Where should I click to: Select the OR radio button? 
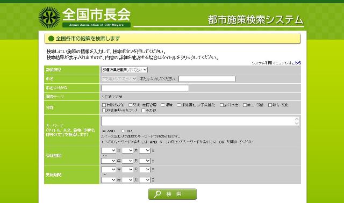[123, 131]
